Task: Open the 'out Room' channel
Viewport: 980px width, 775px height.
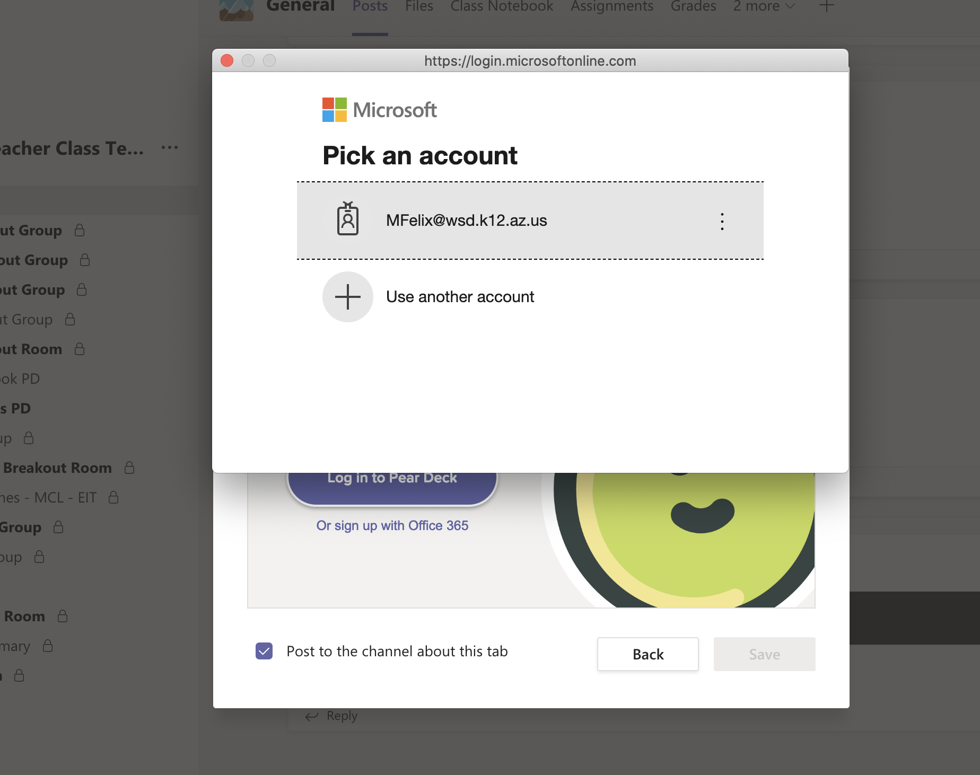Action: (x=31, y=349)
